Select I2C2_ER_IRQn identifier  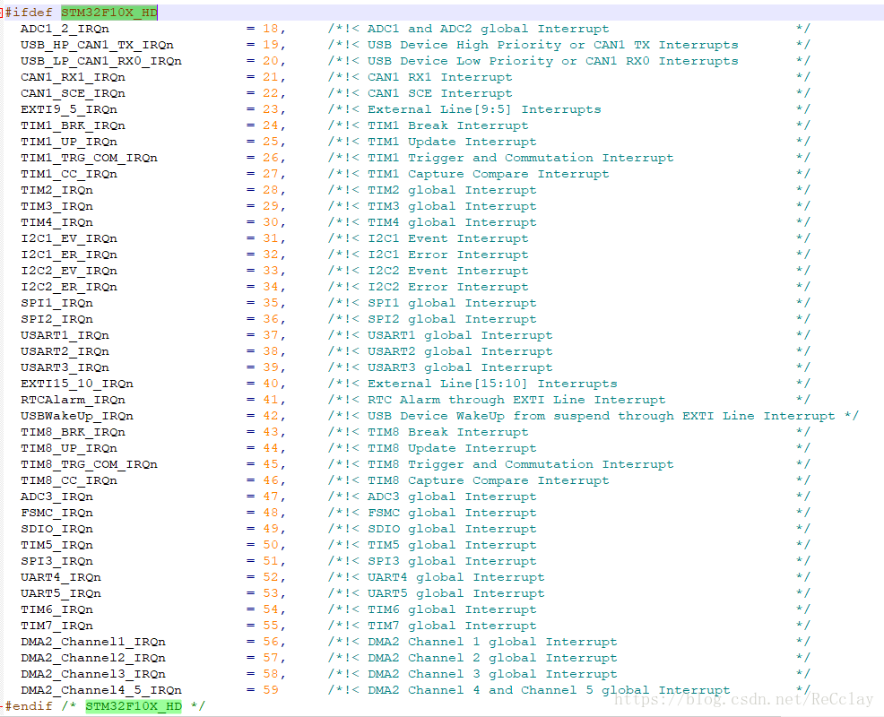(69, 287)
